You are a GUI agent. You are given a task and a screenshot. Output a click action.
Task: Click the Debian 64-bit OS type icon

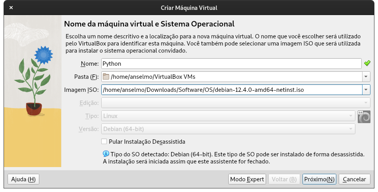364,117
